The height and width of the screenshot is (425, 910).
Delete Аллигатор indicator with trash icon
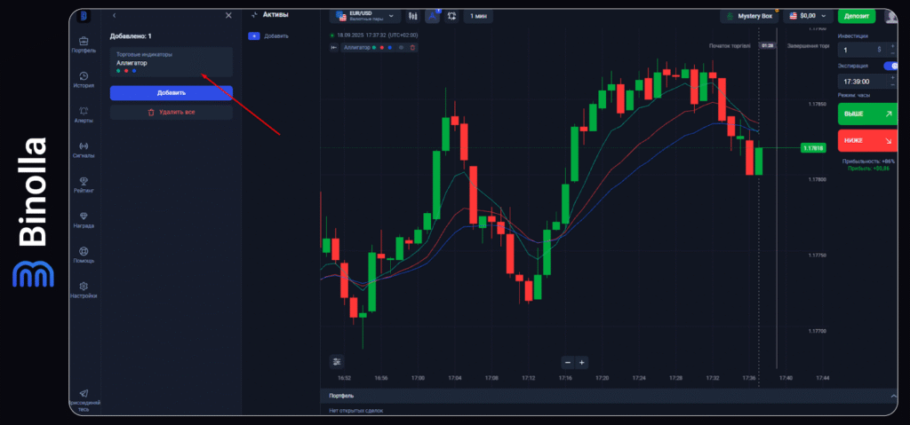[412, 47]
